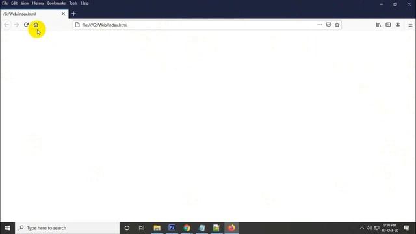Screen dimensions: 416x234
Task: Select the /G:/Web/index.html tab
Action: 34,14
